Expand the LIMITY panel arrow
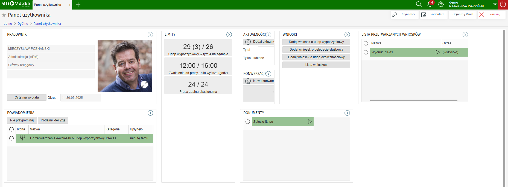Image resolution: width=508 pixels, height=187 pixels. 229,35
